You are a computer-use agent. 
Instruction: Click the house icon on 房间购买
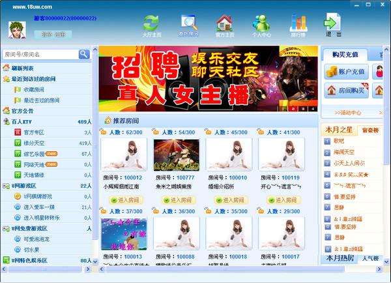coord(332,91)
